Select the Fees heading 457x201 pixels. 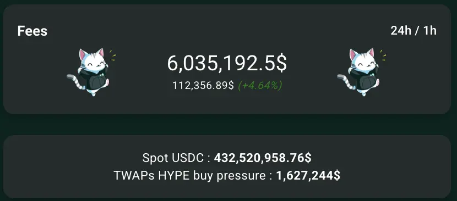[32, 31]
